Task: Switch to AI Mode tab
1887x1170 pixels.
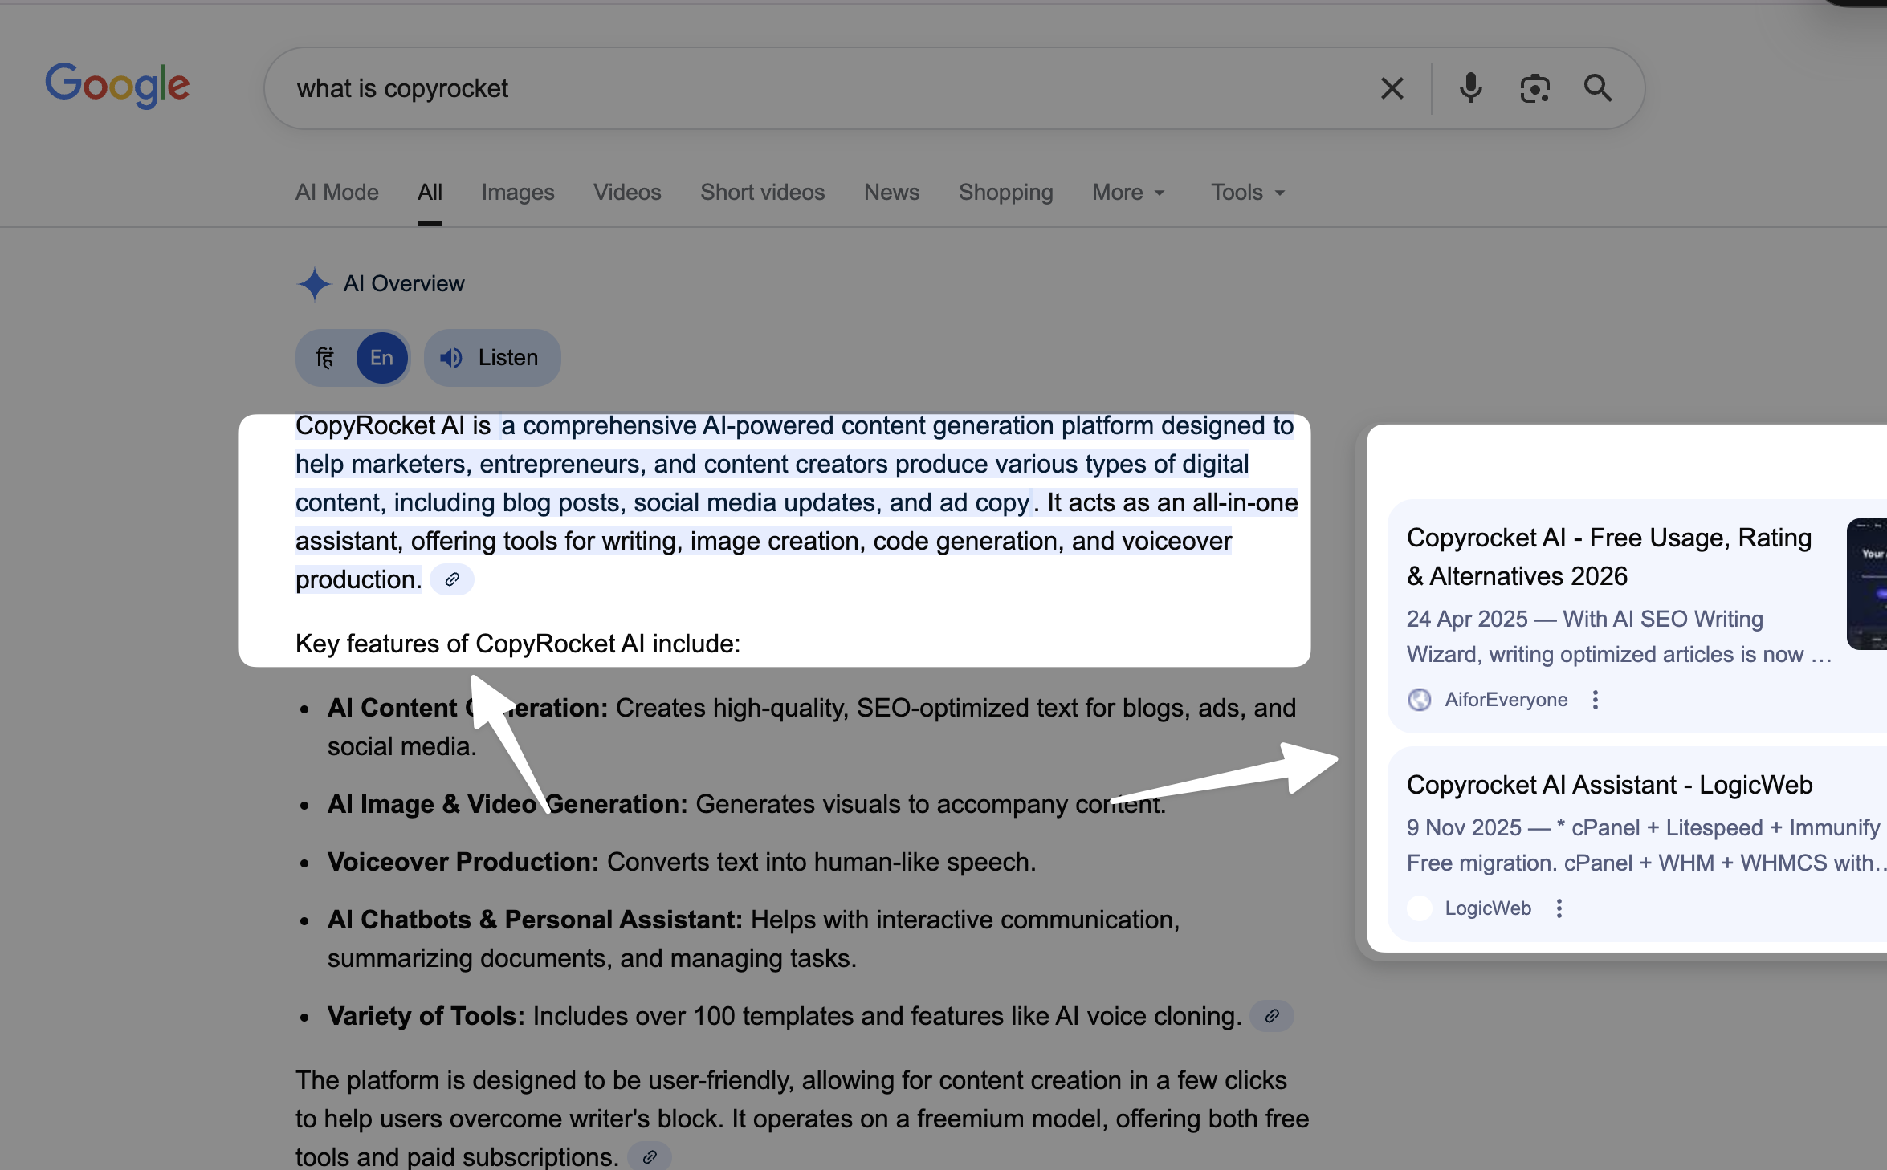Action: pyautogui.click(x=336, y=193)
